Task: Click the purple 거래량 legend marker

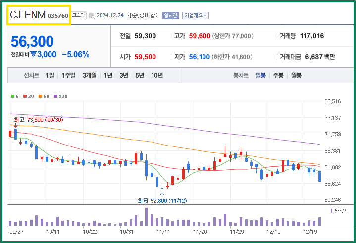Action: 331,211
